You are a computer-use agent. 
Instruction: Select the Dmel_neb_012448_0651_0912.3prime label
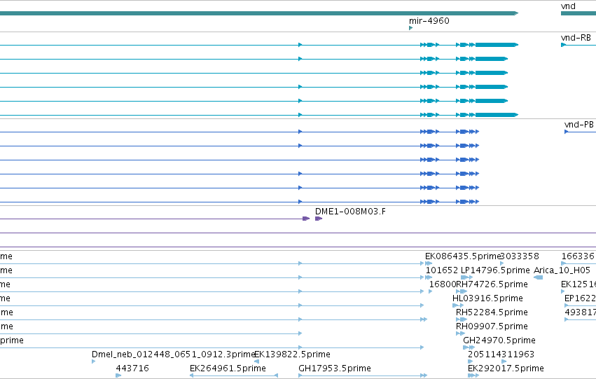[x=173, y=354]
